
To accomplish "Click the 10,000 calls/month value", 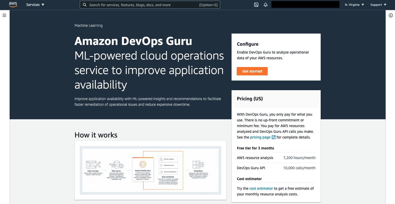I will pos(299,168).
